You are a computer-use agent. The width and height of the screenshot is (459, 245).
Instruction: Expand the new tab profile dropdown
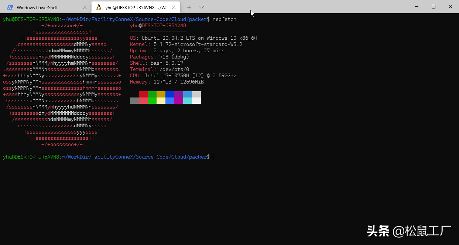click(x=202, y=7)
